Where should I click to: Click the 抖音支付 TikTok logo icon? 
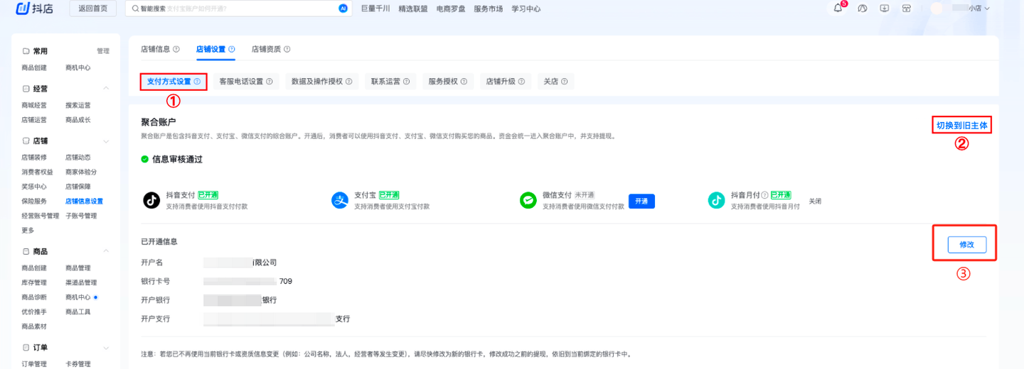tap(151, 200)
